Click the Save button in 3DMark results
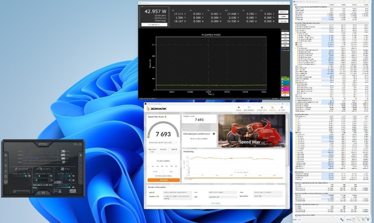This screenshot has width=374, height=223. (171, 171)
